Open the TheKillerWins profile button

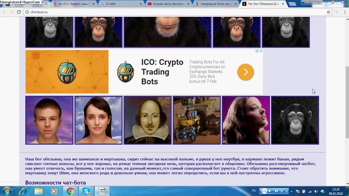[x=312, y=2]
